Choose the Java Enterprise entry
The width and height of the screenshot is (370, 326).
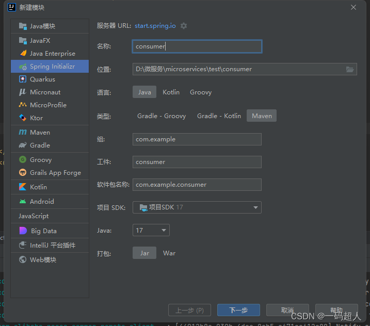50,53
